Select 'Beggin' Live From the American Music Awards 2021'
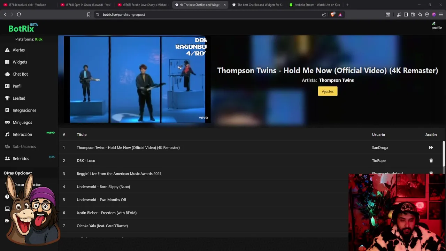Viewport: 446px width, 251px height. [x=119, y=174]
